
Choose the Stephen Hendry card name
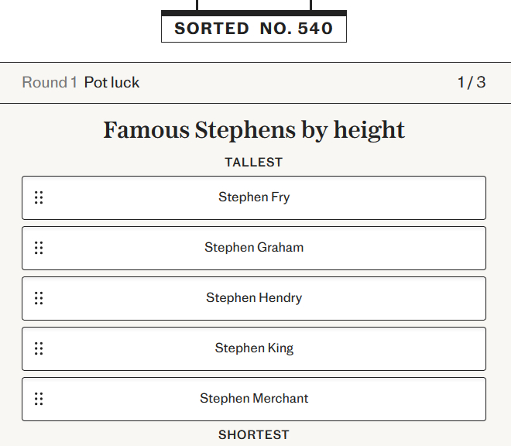point(254,298)
